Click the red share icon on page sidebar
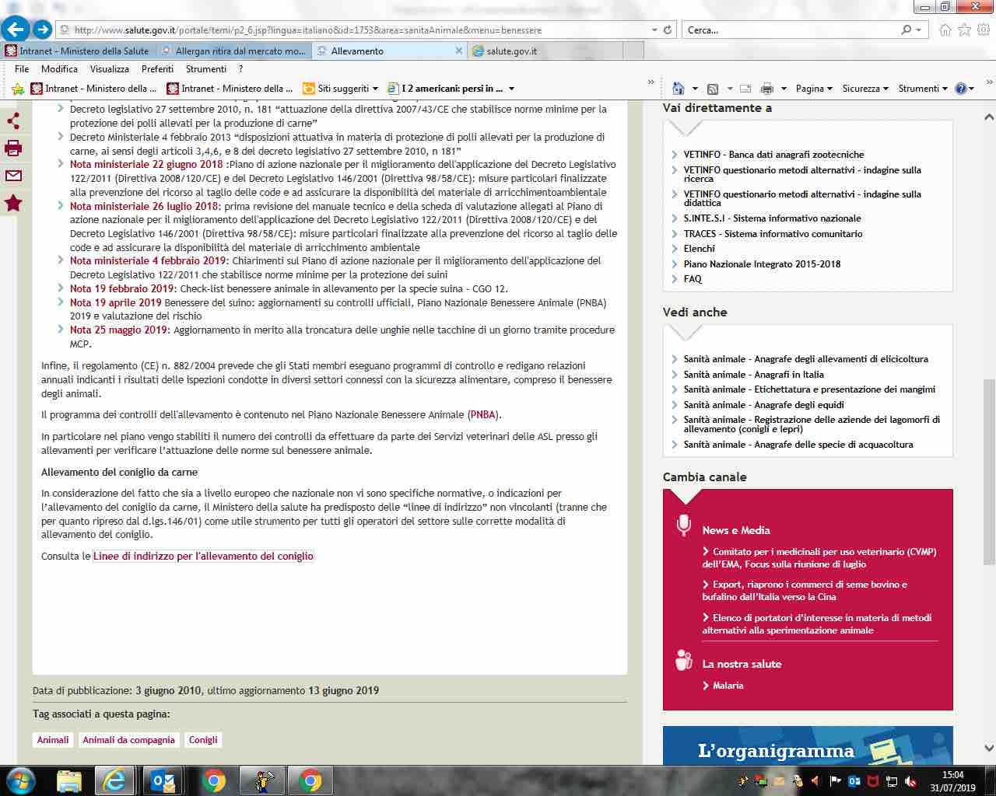This screenshot has width=996, height=796. pos(13,120)
